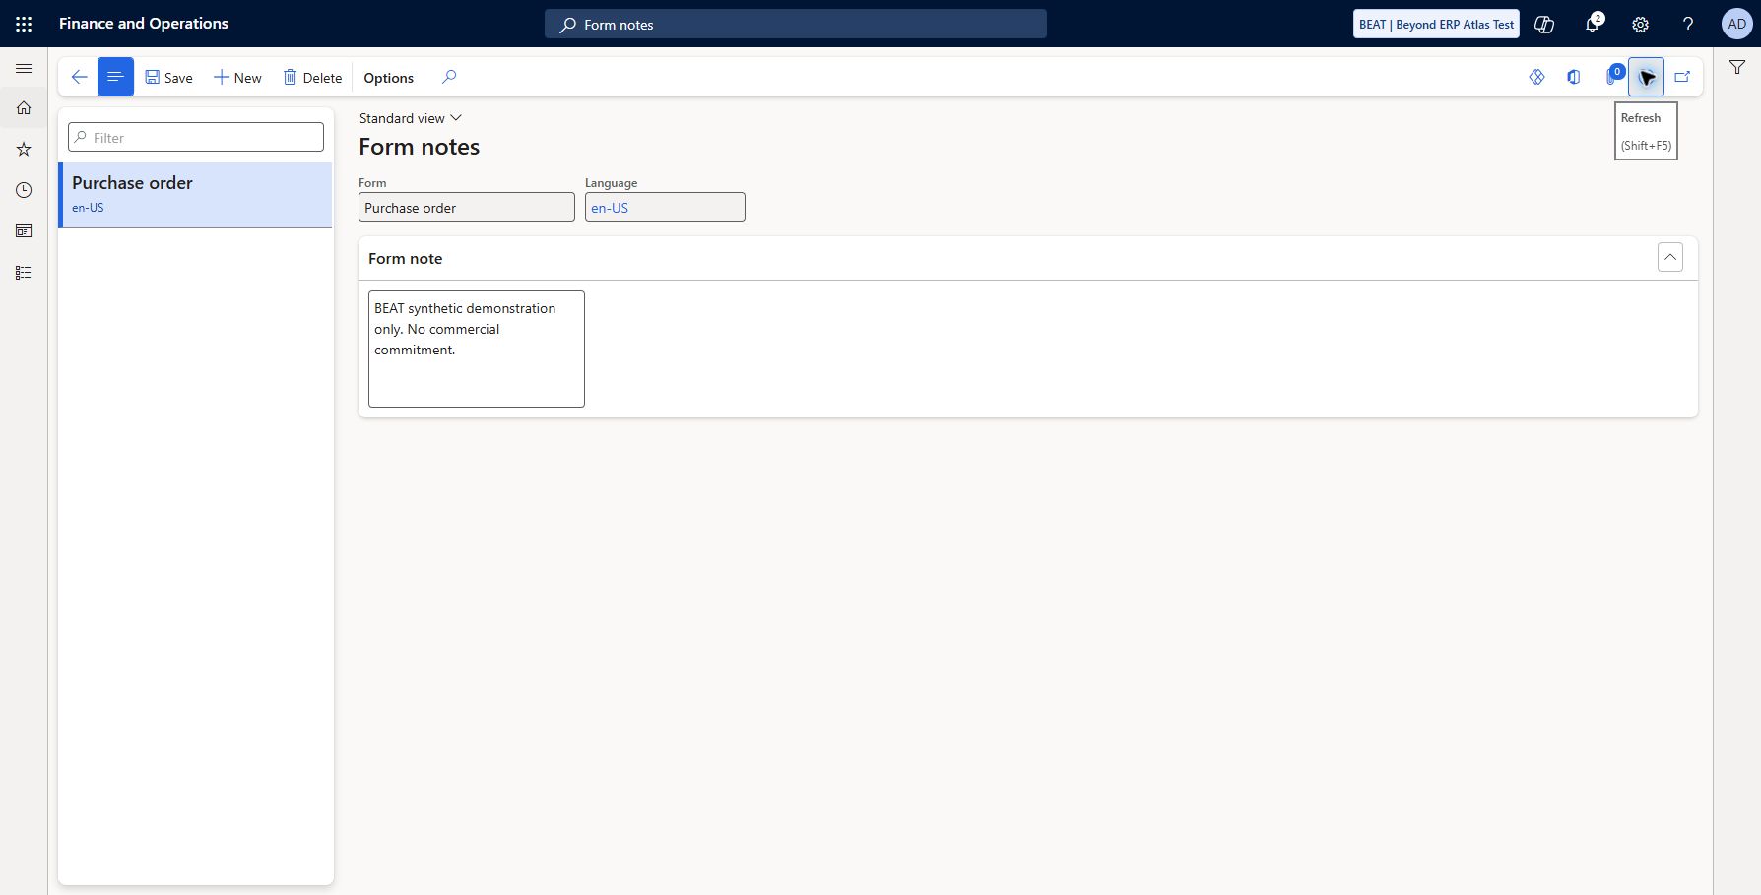Create a New form note
The image size is (1761, 895).
[237, 77]
